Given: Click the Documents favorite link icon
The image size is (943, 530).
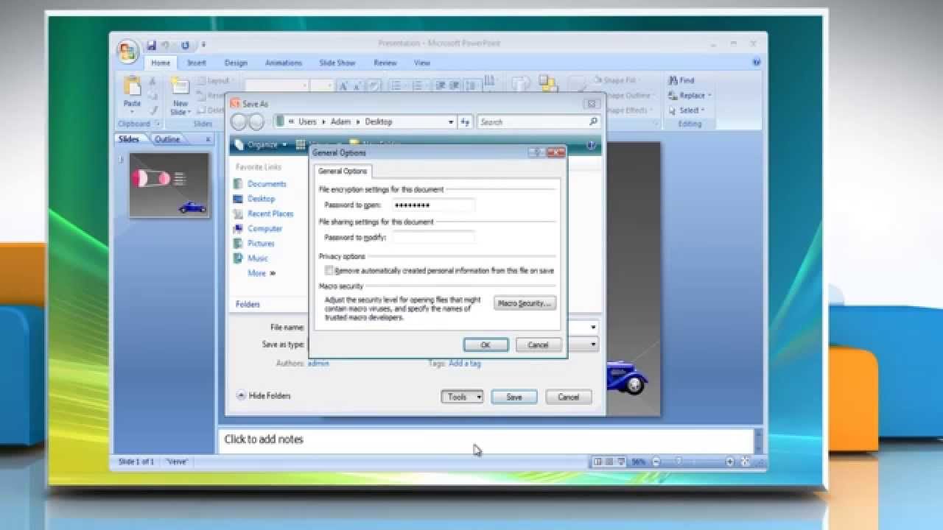Looking at the screenshot, I should click(238, 184).
